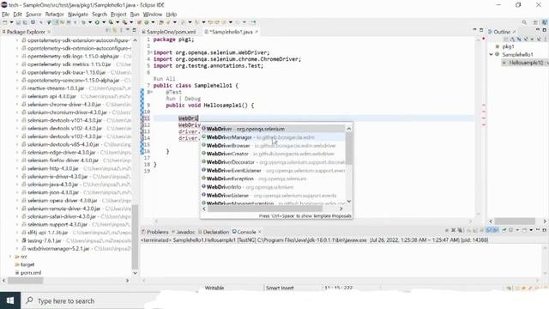Open Window menu
Screen dimensions: 549x309
(153, 15)
